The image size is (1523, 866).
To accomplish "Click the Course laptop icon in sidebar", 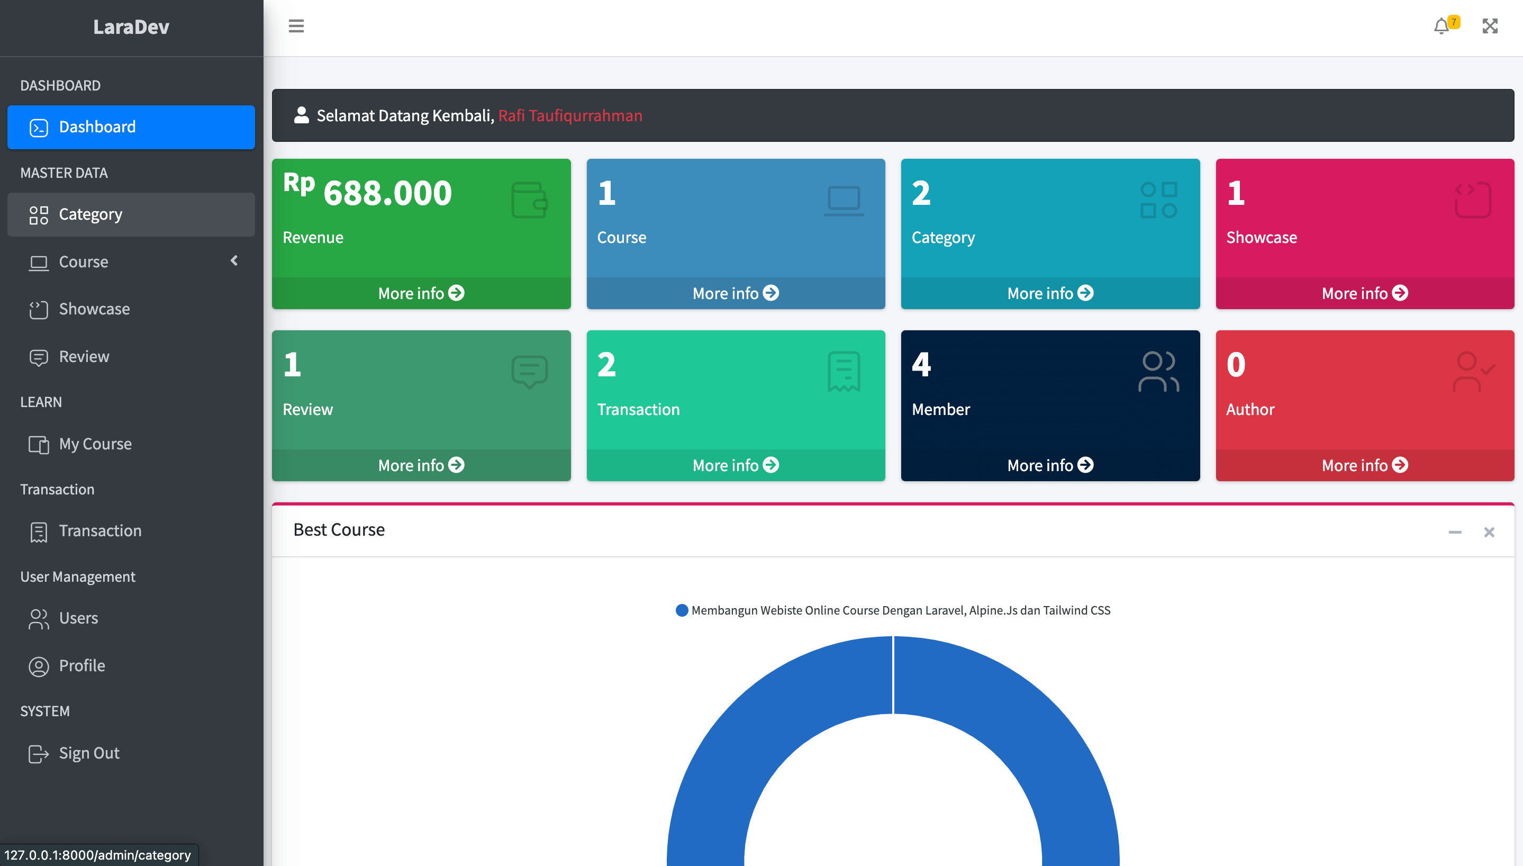I will [39, 263].
